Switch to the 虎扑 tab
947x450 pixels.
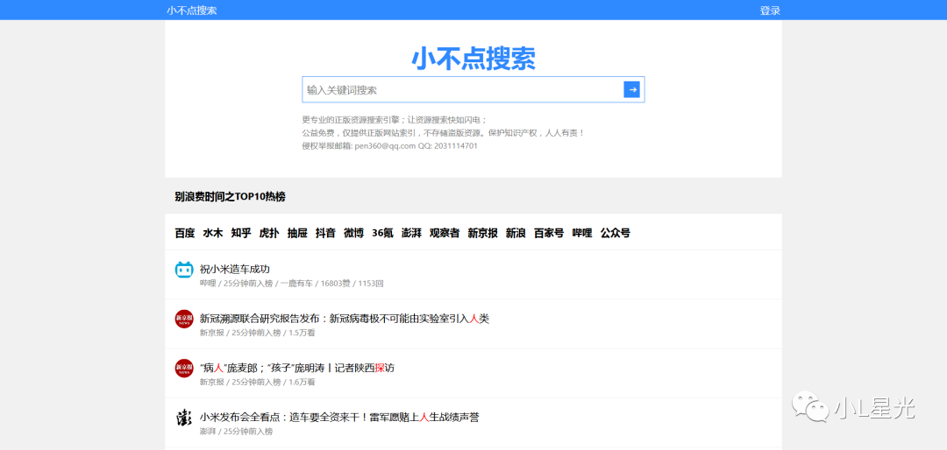pyautogui.click(x=269, y=233)
